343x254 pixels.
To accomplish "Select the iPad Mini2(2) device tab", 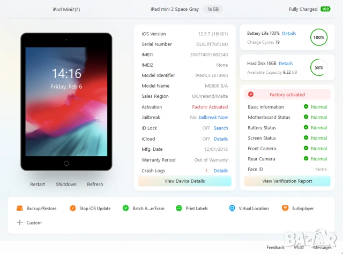I will [x=66, y=10].
